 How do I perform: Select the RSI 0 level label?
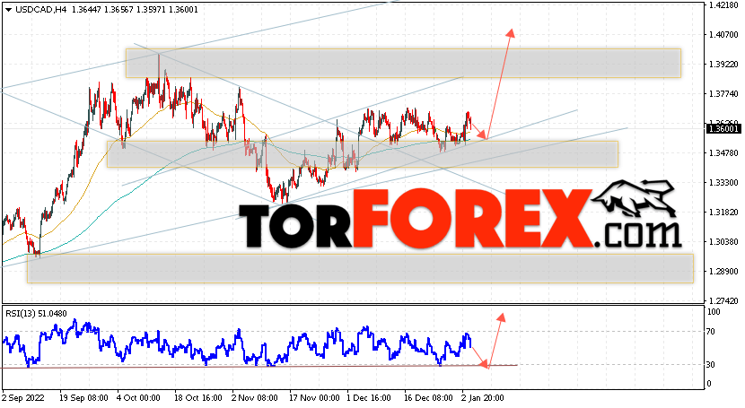[709, 383]
